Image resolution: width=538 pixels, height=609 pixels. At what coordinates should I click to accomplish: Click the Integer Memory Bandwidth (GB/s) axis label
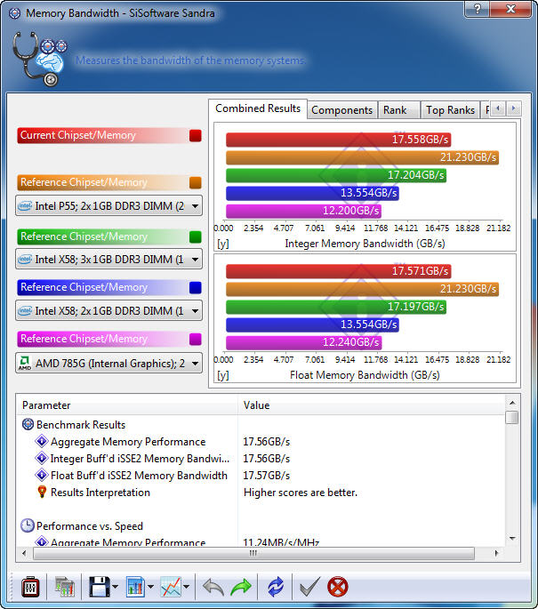[365, 244]
